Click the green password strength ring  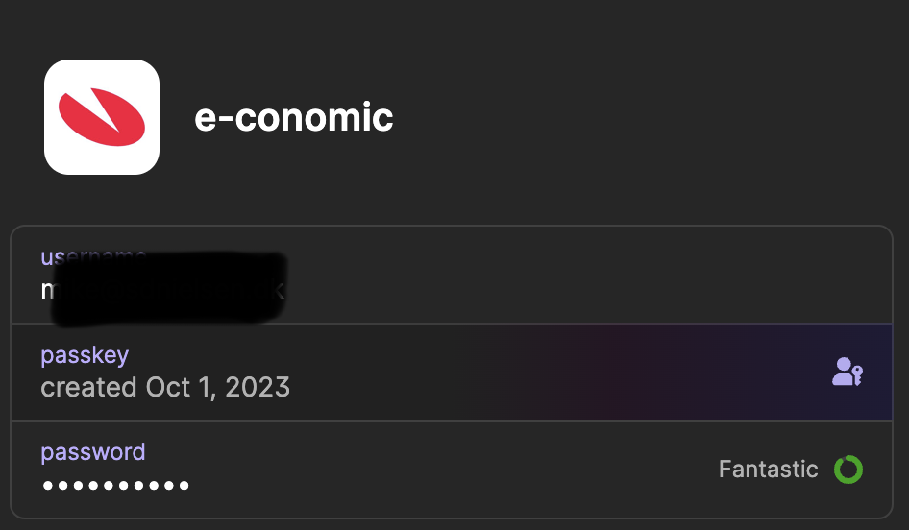click(x=848, y=470)
